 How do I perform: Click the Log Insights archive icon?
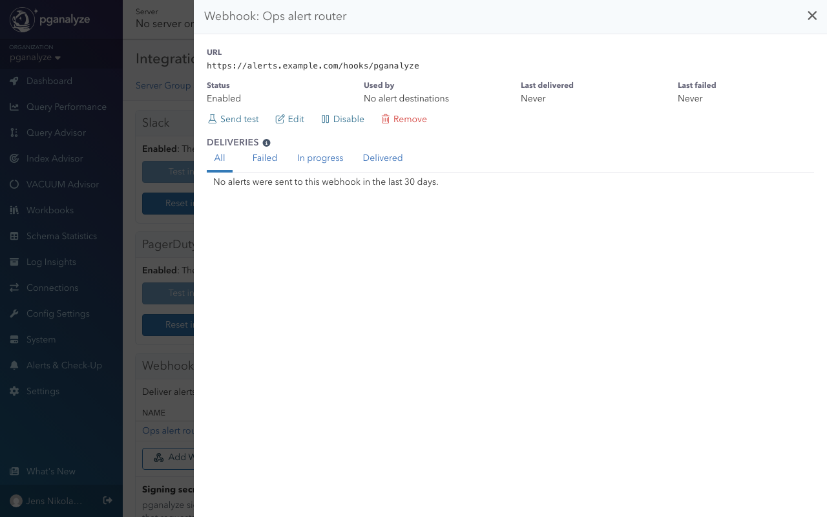pos(14,262)
